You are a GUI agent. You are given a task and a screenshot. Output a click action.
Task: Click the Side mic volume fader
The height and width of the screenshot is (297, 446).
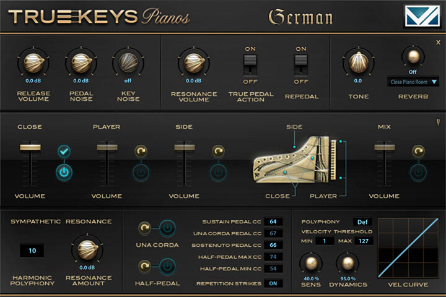point(185,147)
